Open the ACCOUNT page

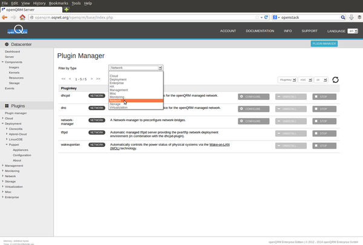point(228,31)
